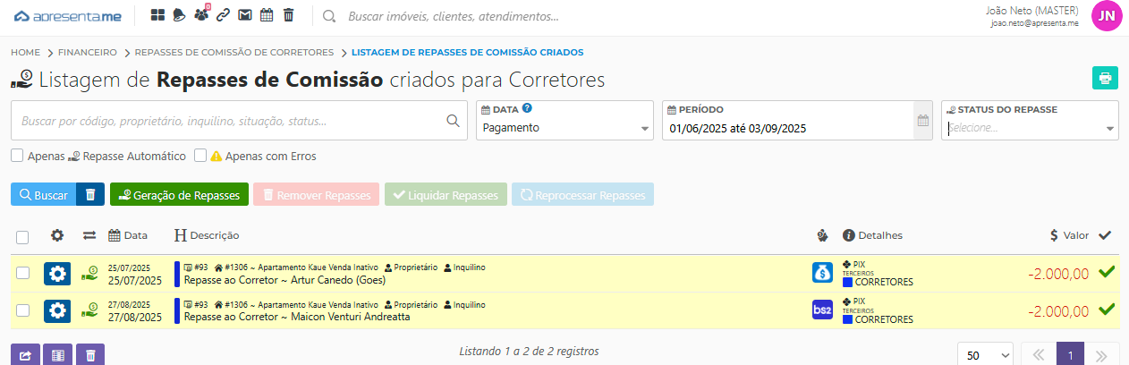The width and height of the screenshot is (1129, 365).
Task: Click the blue CORRETORES color square, first row
Action: 848,282
